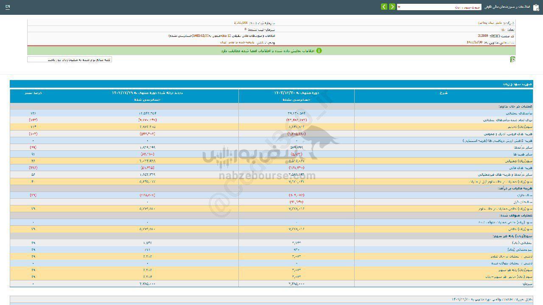543x305 pixels.
Task: Select the درصد تغییر column header
Action: [x=33, y=92]
